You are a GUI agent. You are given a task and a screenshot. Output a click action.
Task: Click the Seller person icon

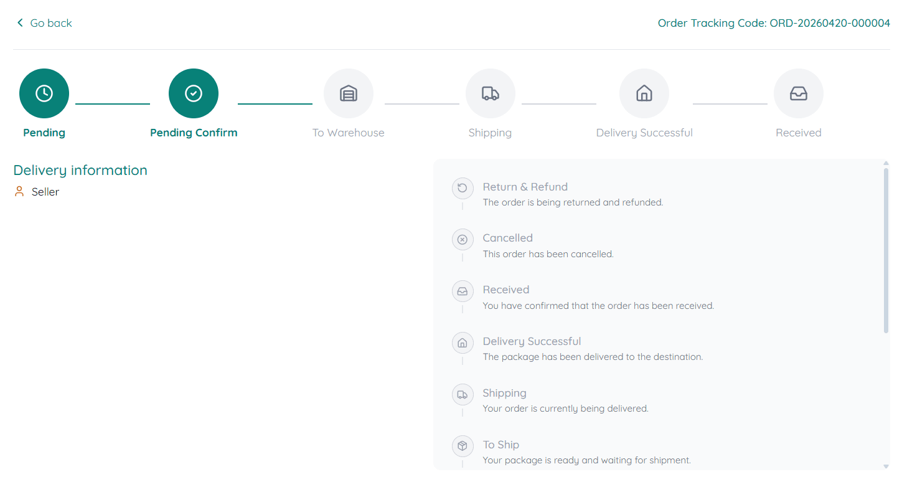(19, 192)
